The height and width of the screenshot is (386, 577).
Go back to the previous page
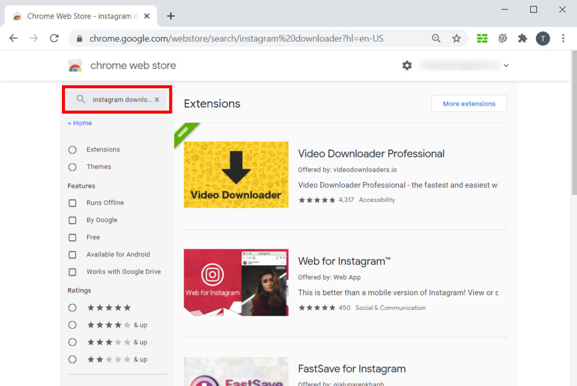point(14,38)
